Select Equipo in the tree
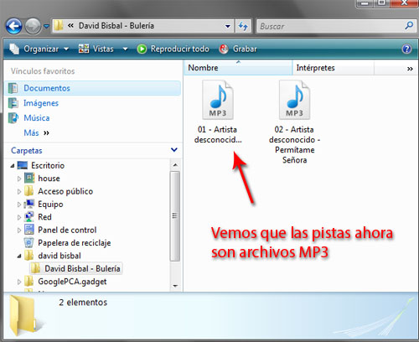The width and height of the screenshot is (419, 342). pos(50,205)
